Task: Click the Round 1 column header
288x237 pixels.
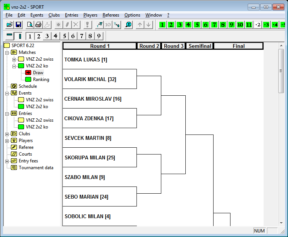Action: [100, 46]
